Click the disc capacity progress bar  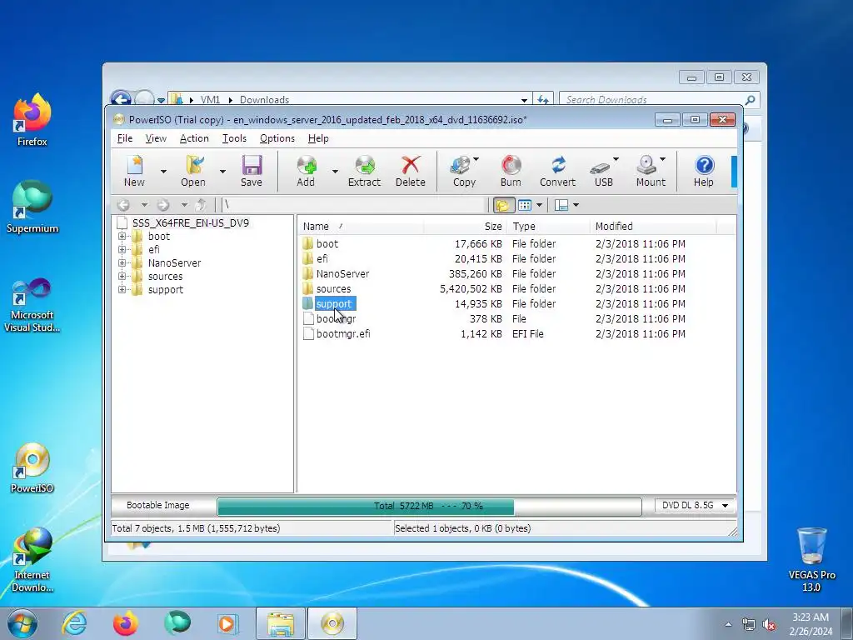[x=429, y=506]
